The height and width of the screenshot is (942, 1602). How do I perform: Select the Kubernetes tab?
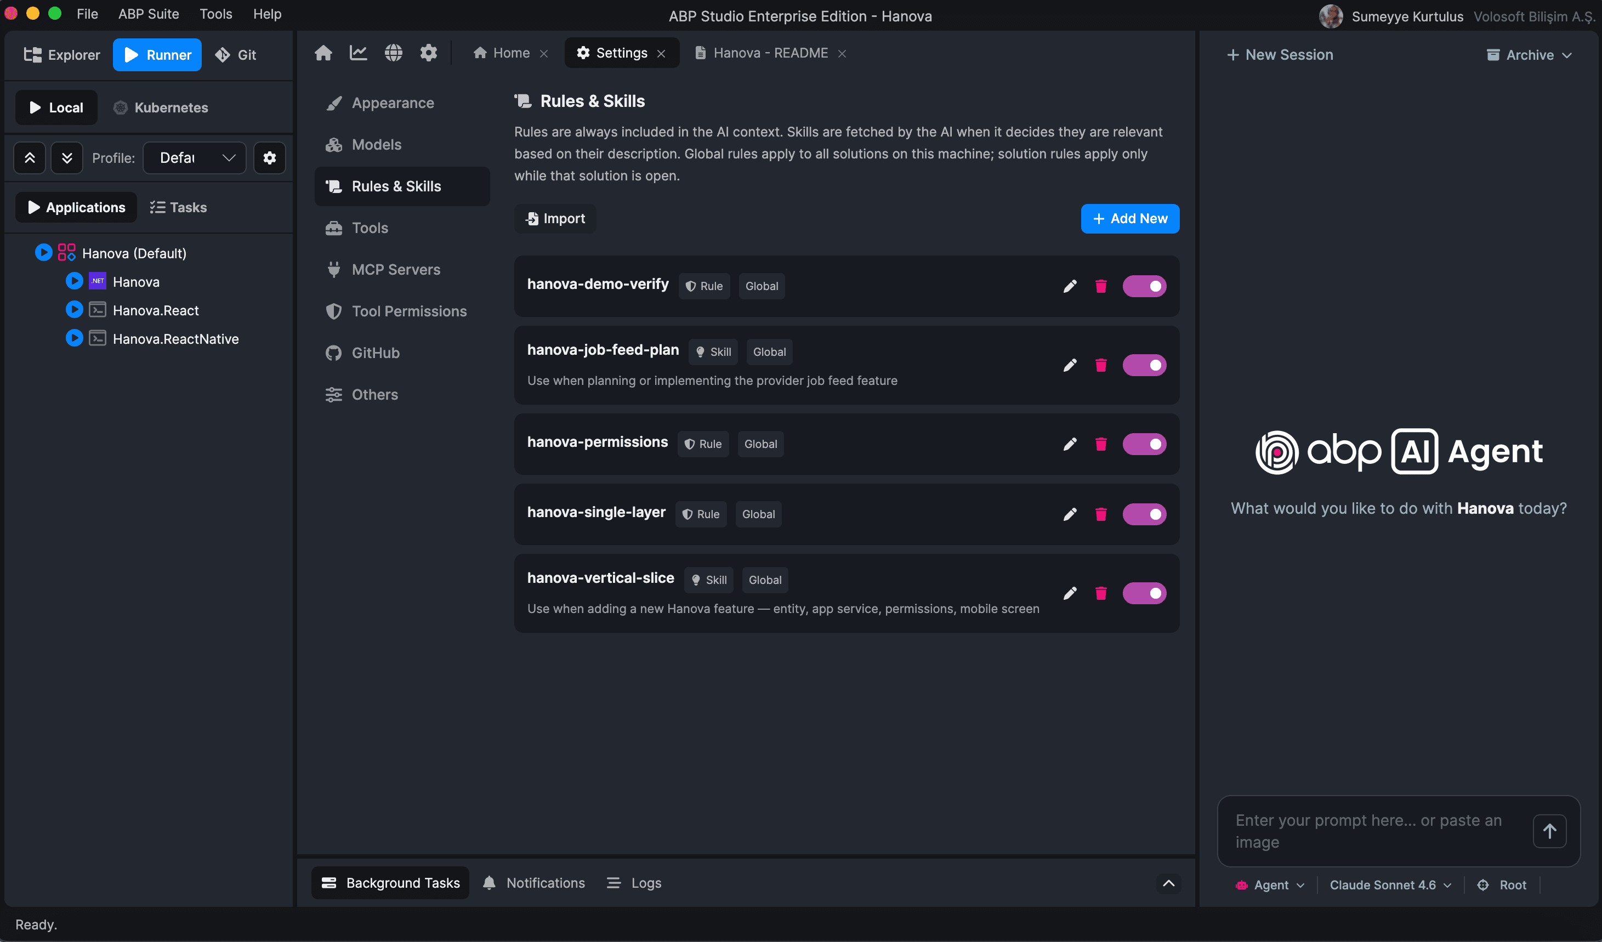coord(161,108)
